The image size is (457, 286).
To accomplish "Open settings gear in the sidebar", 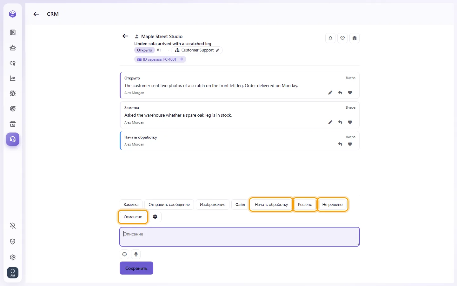I will pos(13,257).
